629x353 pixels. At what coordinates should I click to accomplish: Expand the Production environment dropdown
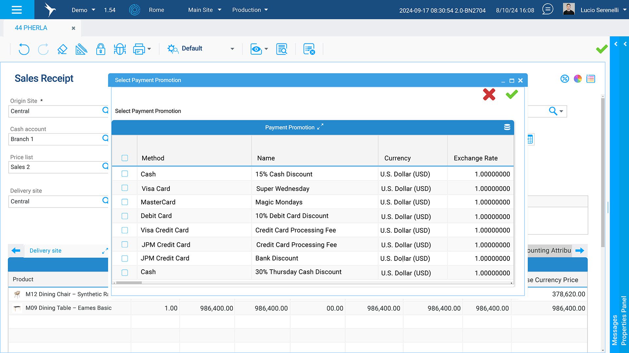250,10
